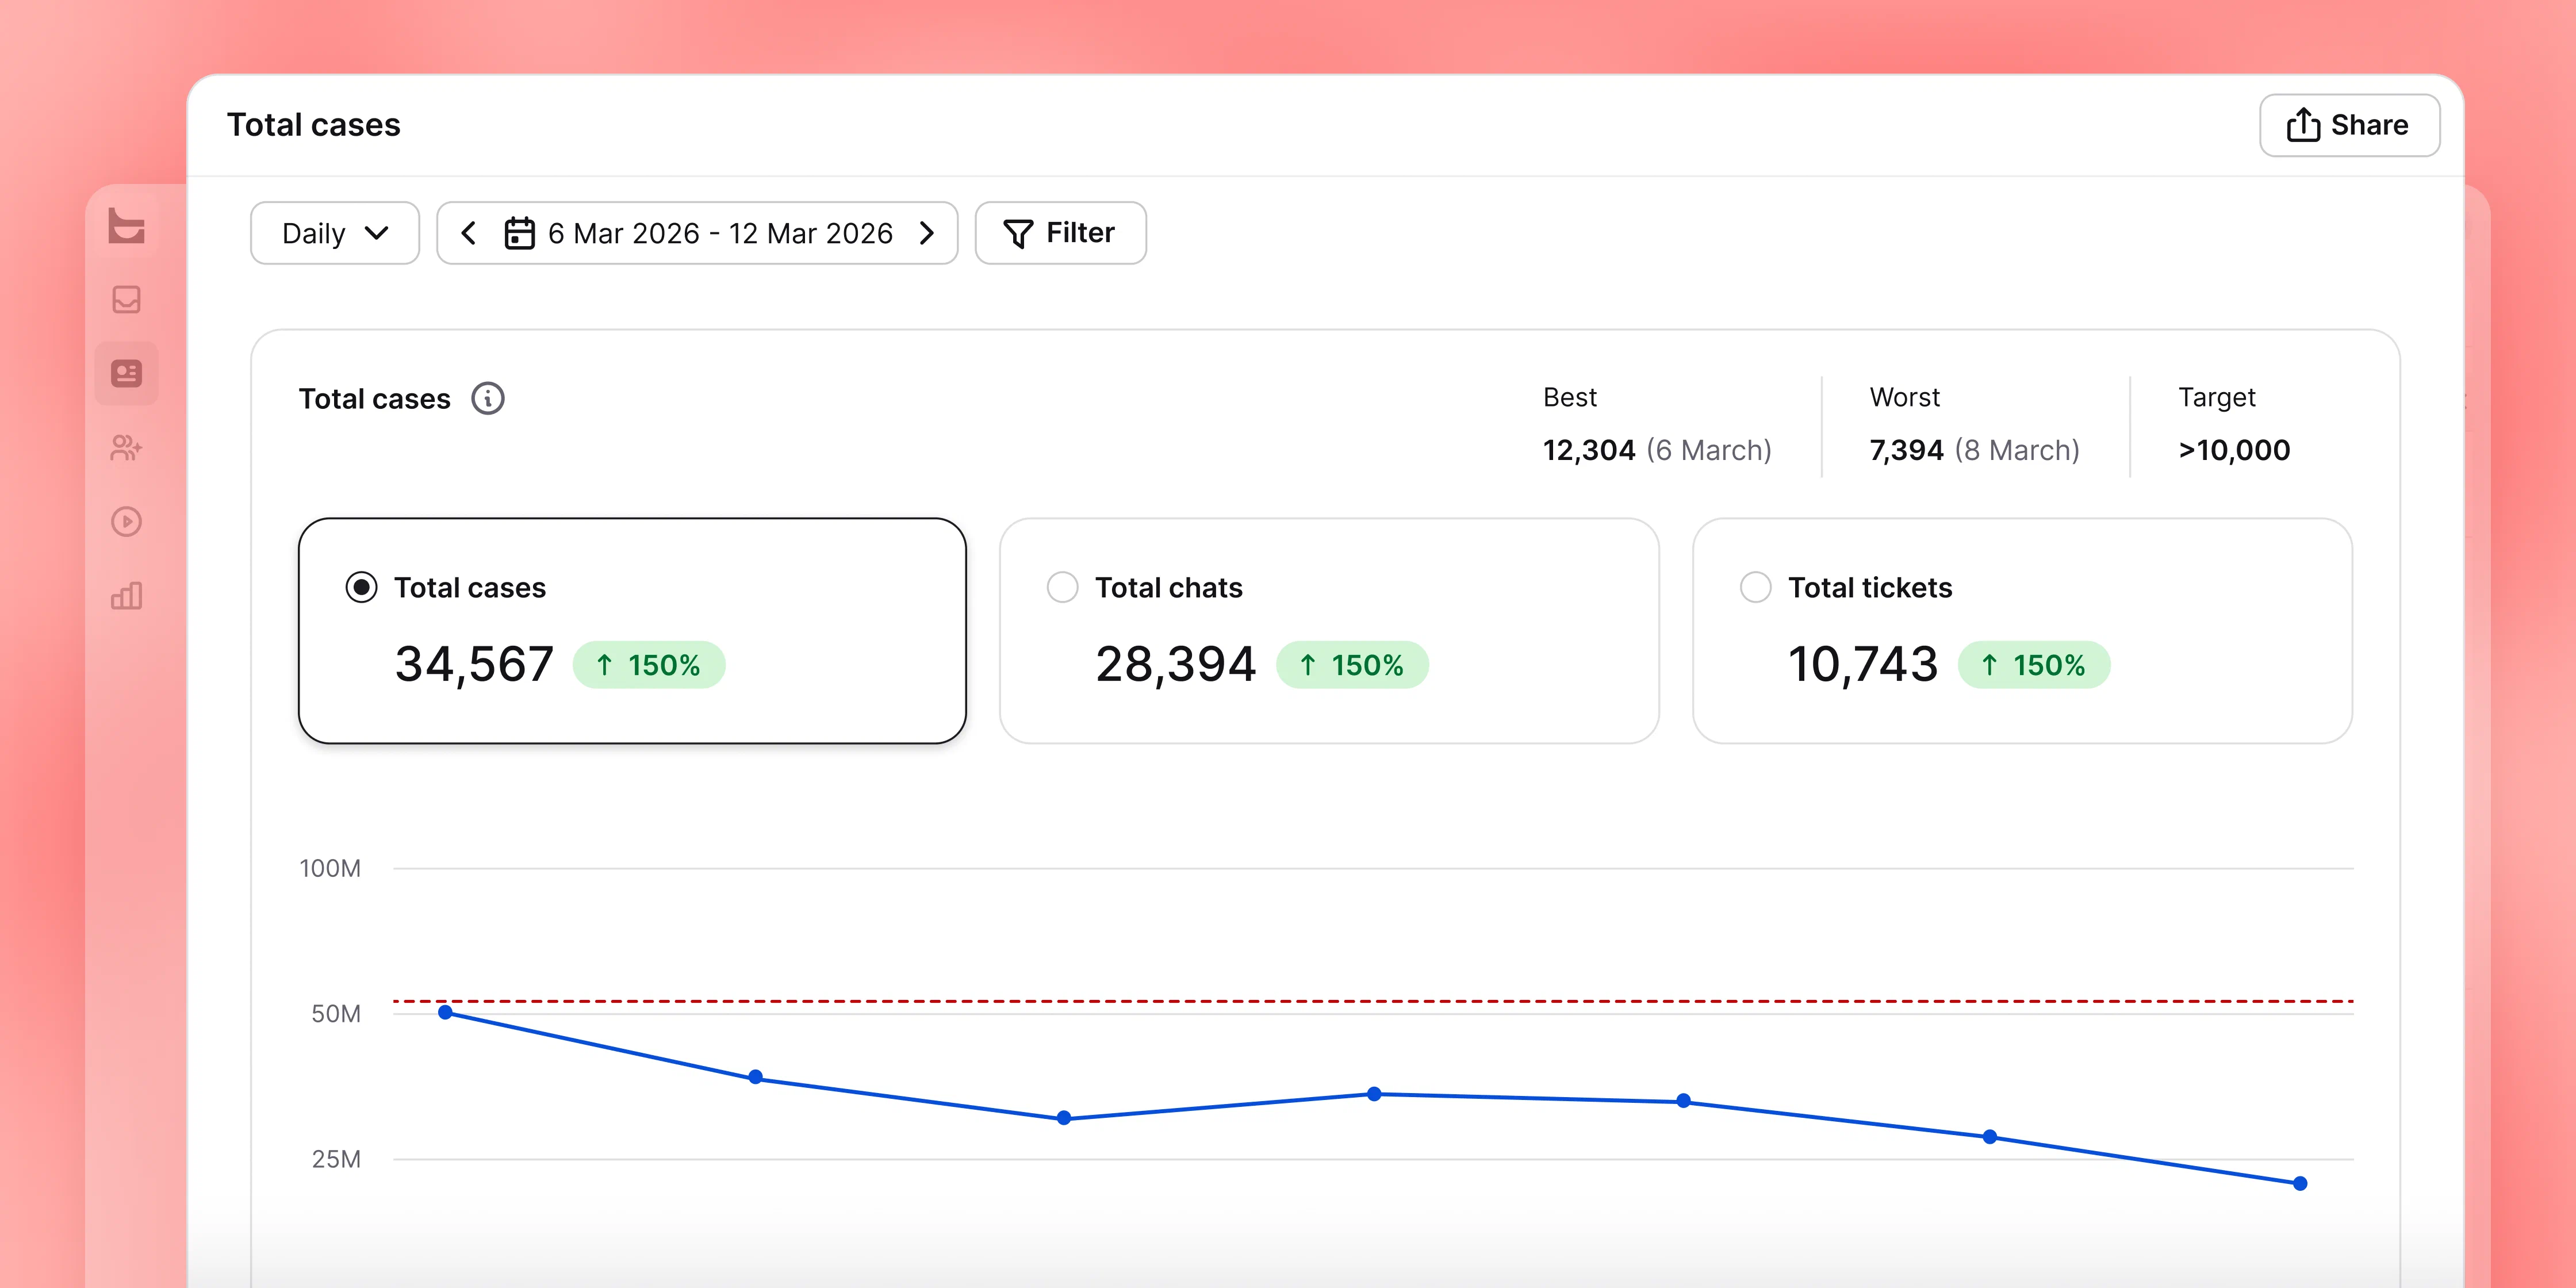The height and width of the screenshot is (1288, 2576).
Task: Click the 150% badge on Total chats card
Action: coord(1352,665)
